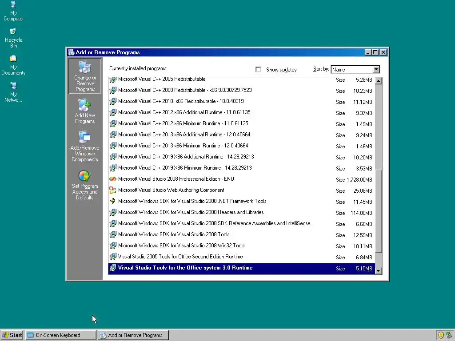
Task: Select SDK Reference Assemblies and IntelliSense entry
Action: pos(241,224)
